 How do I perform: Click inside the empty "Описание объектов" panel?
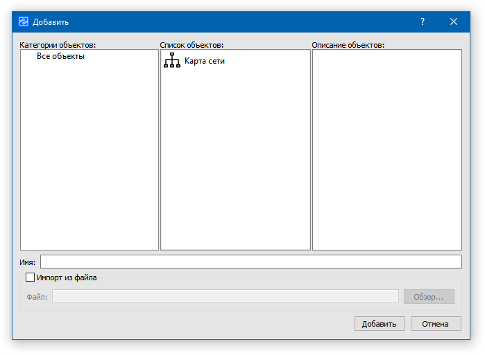pos(386,149)
